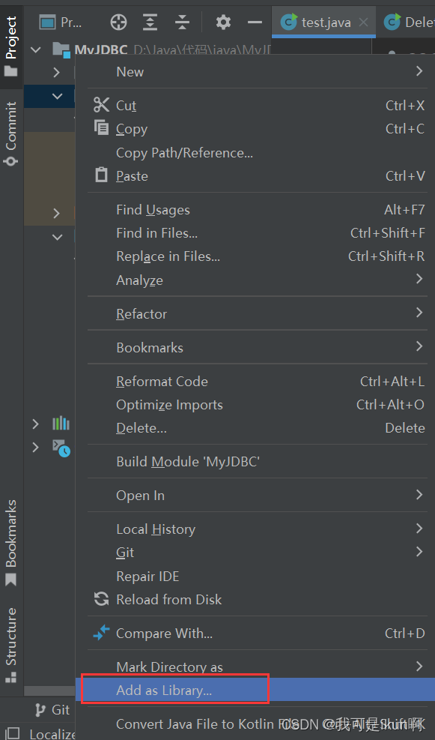Image resolution: width=435 pixels, height=740 pixels.
Task: Click the Select Opened File locate icon
Action: pyautogui.click(x=118, y=22)
